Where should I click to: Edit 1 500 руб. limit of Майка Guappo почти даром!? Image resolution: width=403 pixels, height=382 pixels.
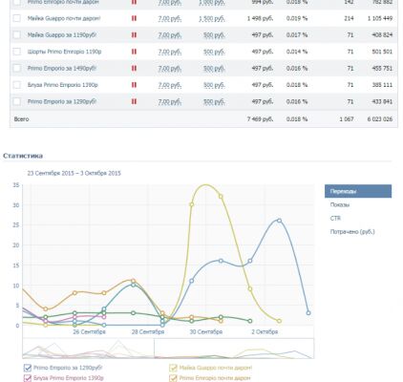(x=212, y=19)
